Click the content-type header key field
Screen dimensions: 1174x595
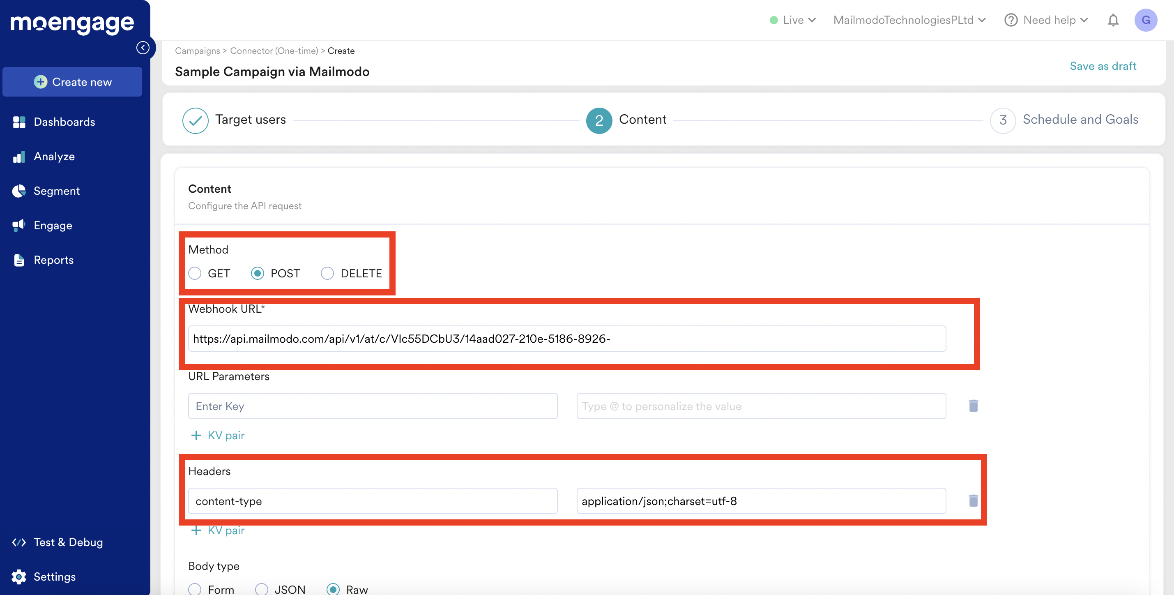click(373, 500)
